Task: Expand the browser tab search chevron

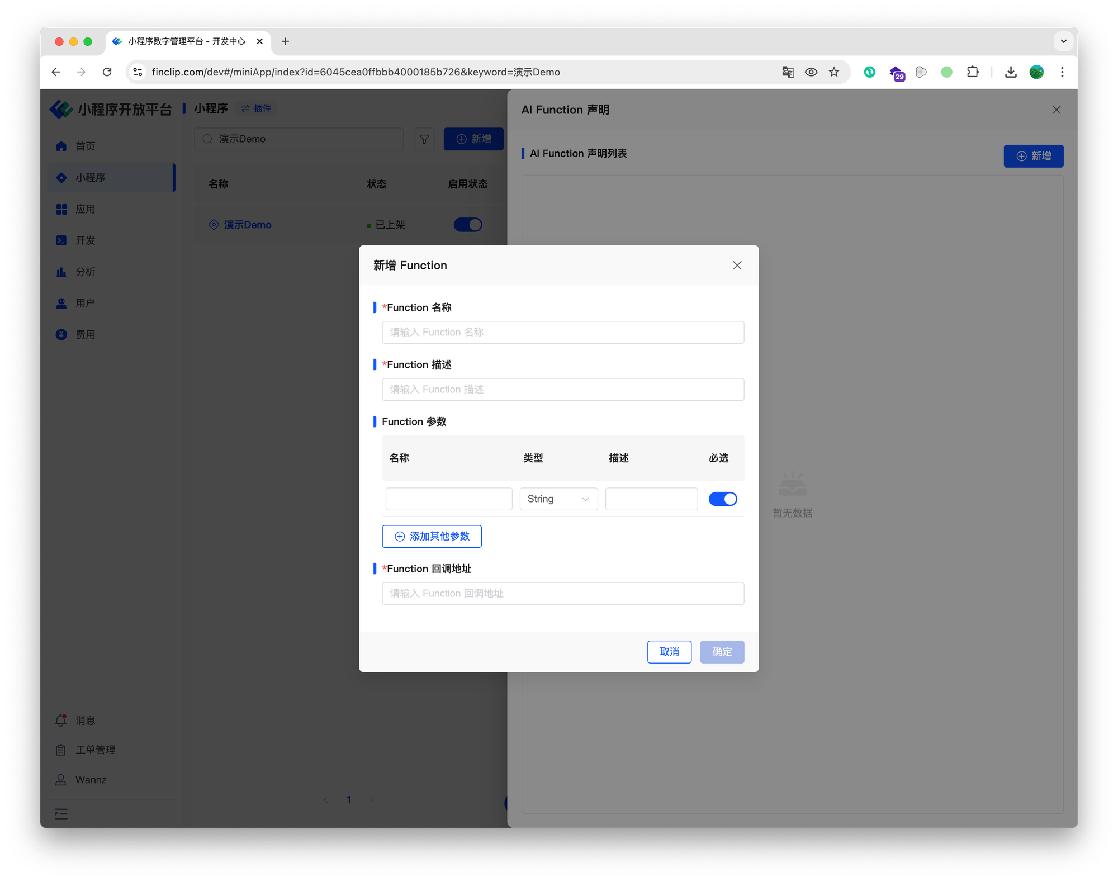Action: pos(1063,41)
